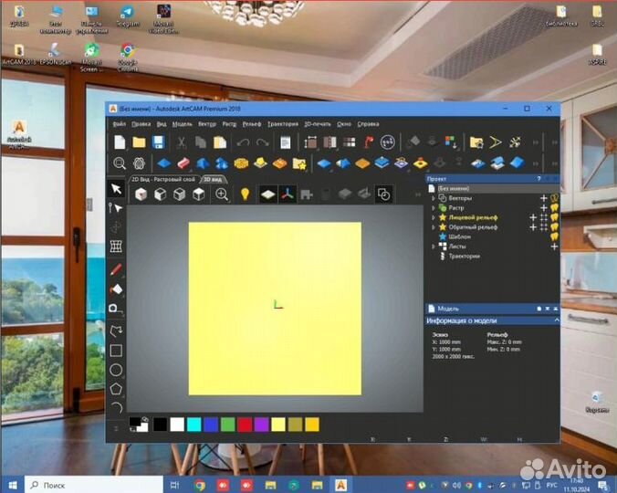Viewport: 617px width, 493px height.
Task: Click the Zoom magnifier in 3D view toolbar
Action: tap(222, 194)
